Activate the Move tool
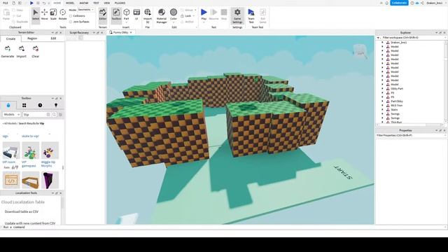The image size is (448, 252). [x=44, y=15]
